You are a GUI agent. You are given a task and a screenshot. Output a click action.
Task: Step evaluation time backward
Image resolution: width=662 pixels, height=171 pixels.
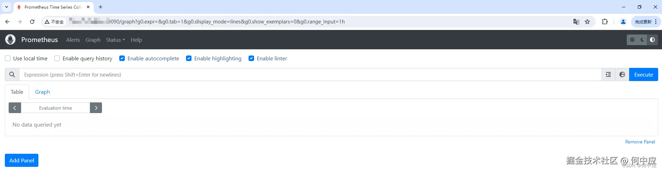pyautogui.click(x=15, y=108)
